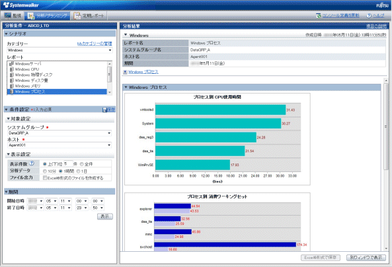
Task: Click the Windows CPU report icon
Action: coord(11,69)
